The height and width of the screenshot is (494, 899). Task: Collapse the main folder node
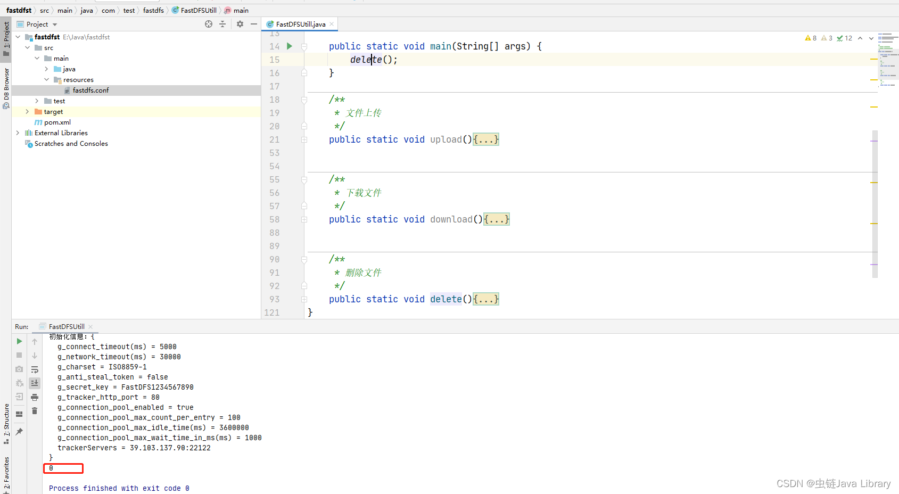tap(37, 58)
